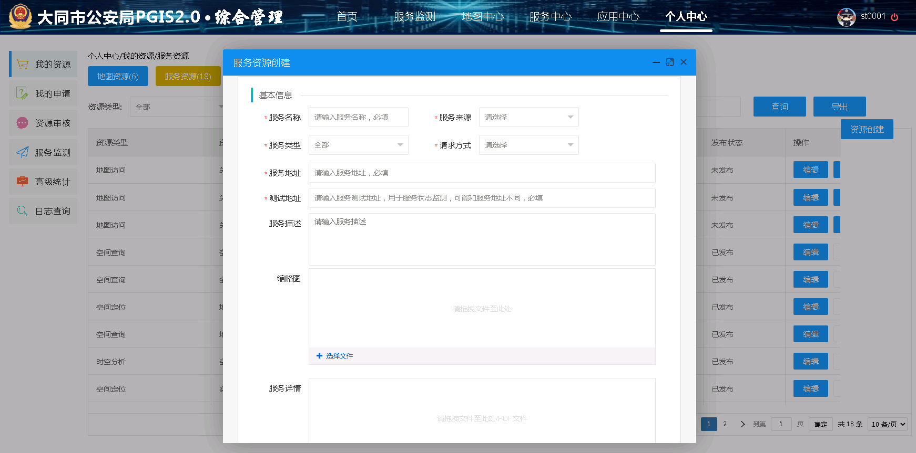Viewport: 916px width, 453px height.
Task: Click the 资源创建 button
Action: (x=867, y=129)
